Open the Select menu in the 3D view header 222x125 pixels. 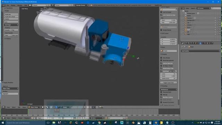pos(14,107)
